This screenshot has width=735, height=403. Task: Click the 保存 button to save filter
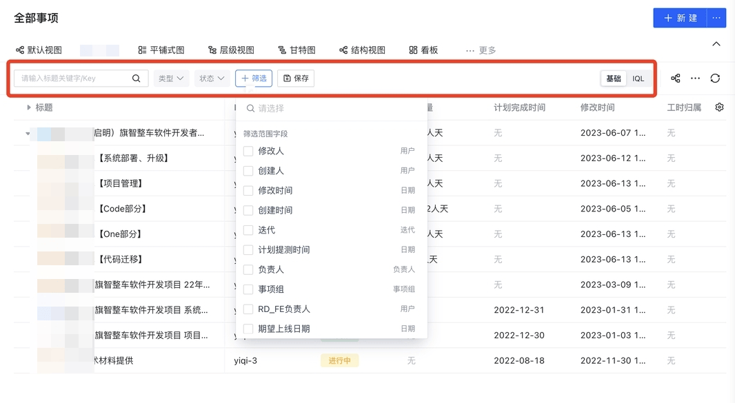click(296, 79)
